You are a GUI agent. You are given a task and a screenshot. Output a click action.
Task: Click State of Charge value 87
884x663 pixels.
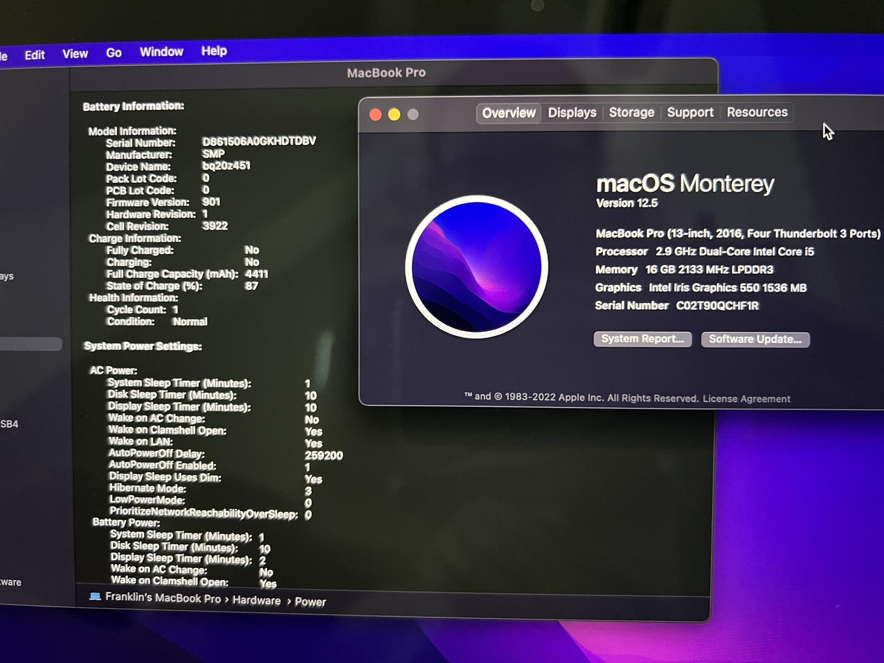click(252, 286)
